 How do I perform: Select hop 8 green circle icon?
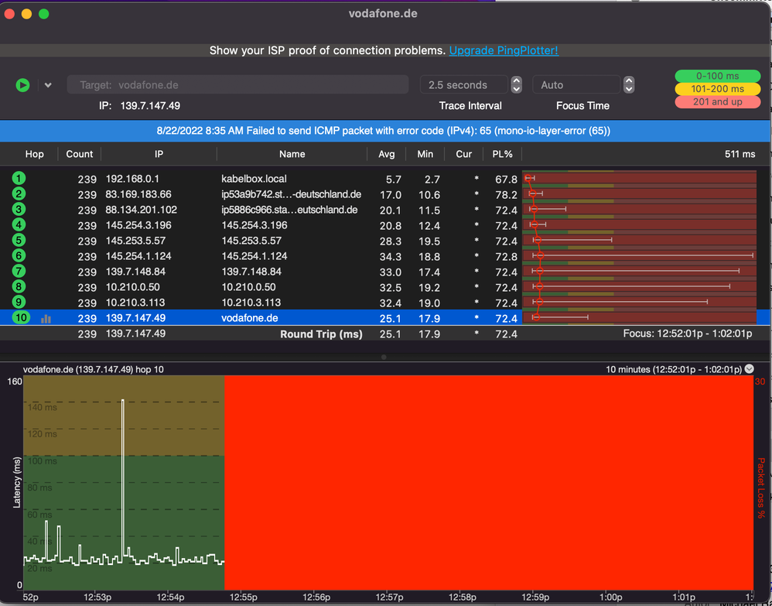click(x=19, y=286)
